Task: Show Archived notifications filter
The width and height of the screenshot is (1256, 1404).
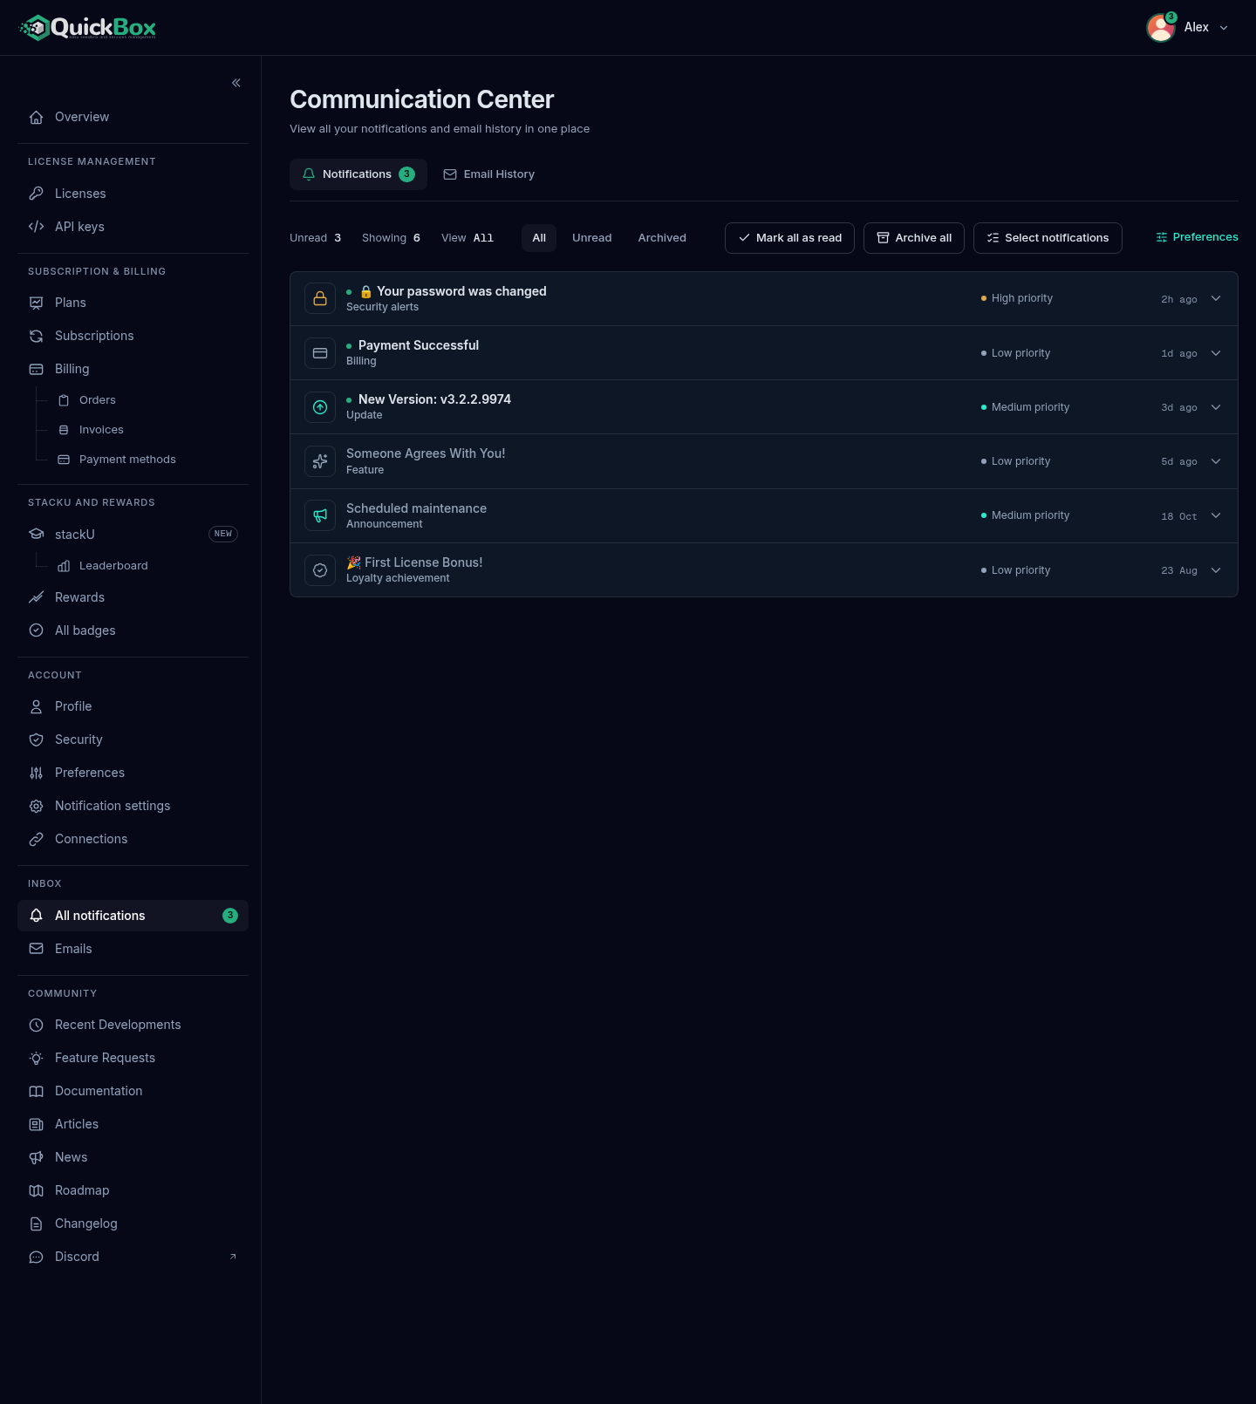Action: tap(662, 238)
